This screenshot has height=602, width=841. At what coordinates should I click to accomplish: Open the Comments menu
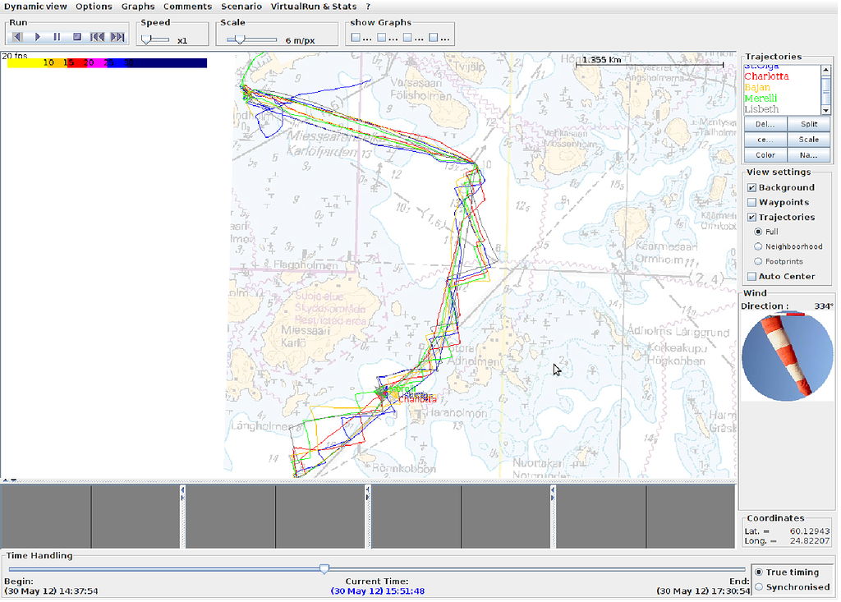[188, 7]
